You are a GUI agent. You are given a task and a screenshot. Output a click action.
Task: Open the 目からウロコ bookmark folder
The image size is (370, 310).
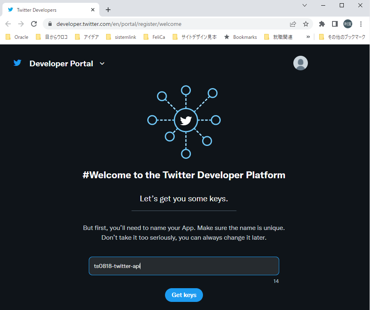coord(52,37)
